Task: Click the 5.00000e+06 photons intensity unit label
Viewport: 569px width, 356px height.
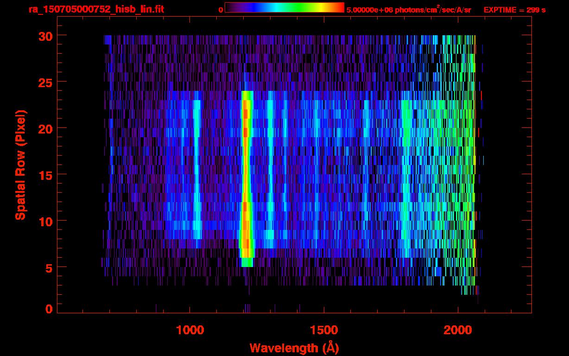Action: pos(409,10)
